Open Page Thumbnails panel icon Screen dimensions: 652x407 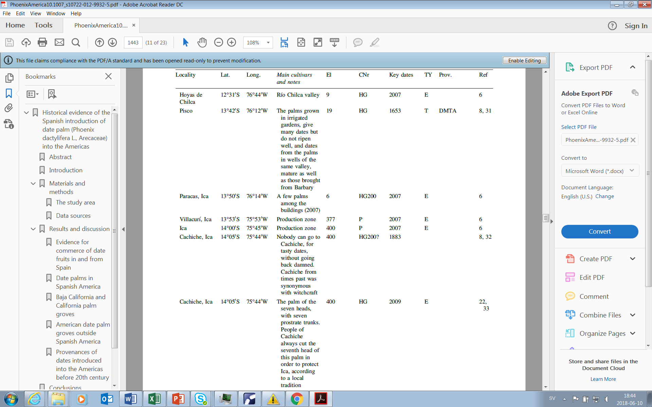coord(9,78)
